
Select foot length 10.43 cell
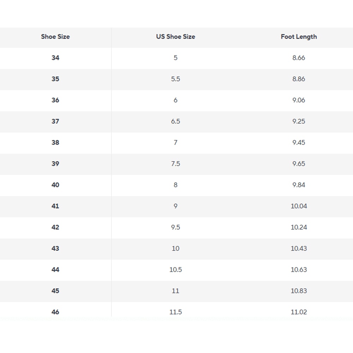299,249
